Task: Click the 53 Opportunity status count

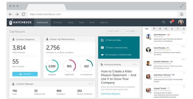Action: [x=36, y=91]
